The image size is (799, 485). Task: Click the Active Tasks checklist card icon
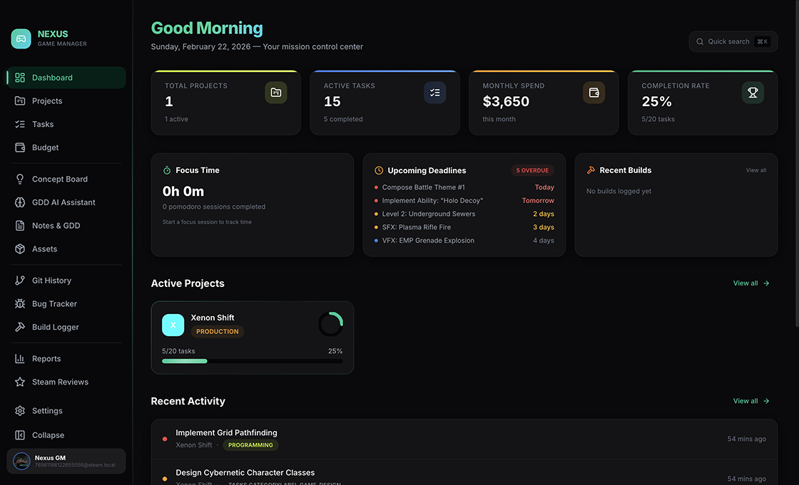tap(434, 93)
